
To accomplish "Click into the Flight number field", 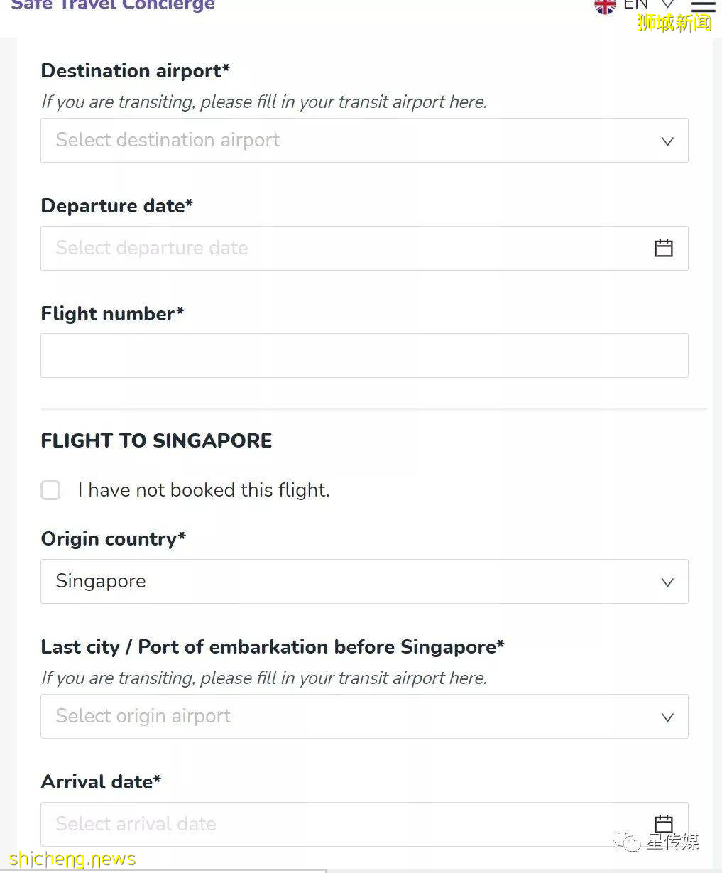I will tap(363, 355).
